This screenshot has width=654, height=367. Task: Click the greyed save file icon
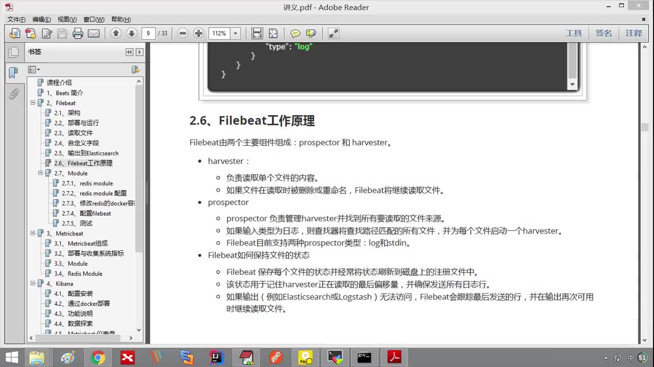62,34
